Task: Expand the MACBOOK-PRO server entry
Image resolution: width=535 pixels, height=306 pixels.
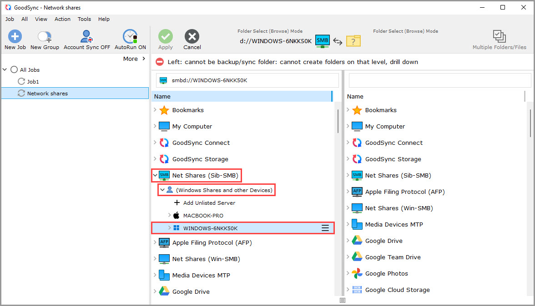Action: click(168, 215)
